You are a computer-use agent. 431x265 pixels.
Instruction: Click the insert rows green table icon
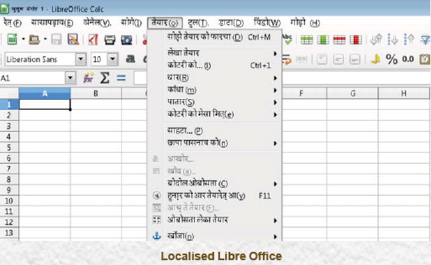point(307,40)
